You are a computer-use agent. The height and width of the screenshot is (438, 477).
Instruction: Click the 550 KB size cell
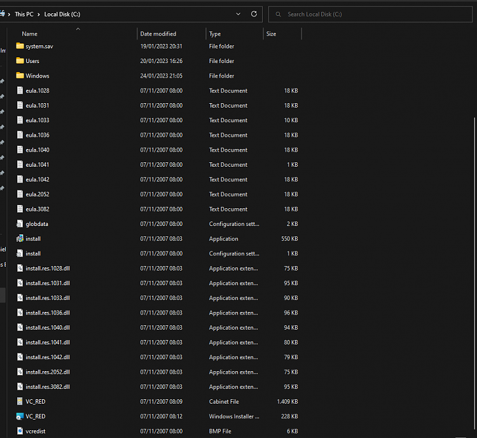pos(289,239)
